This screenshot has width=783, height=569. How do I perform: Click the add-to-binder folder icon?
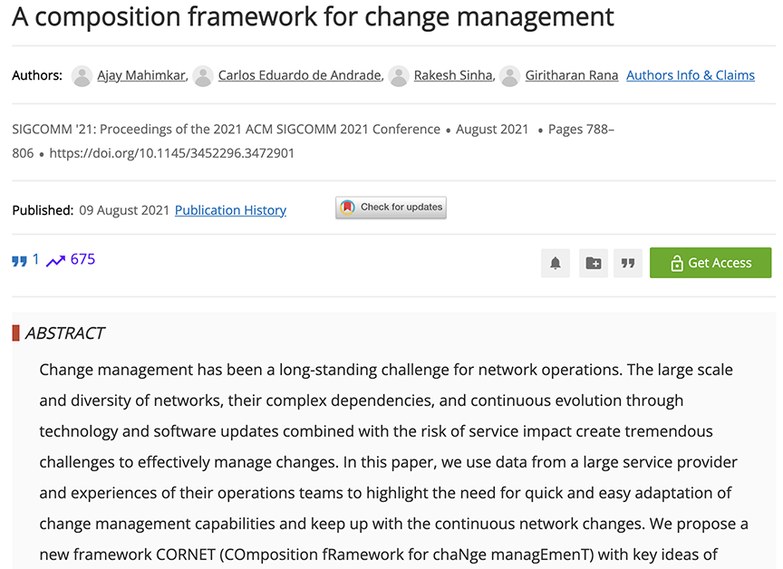click(x=594, y=263)
